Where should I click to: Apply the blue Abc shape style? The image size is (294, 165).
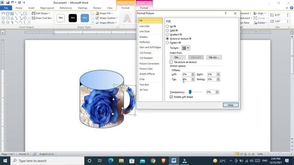pyautogui.click(x=85, y=18)
